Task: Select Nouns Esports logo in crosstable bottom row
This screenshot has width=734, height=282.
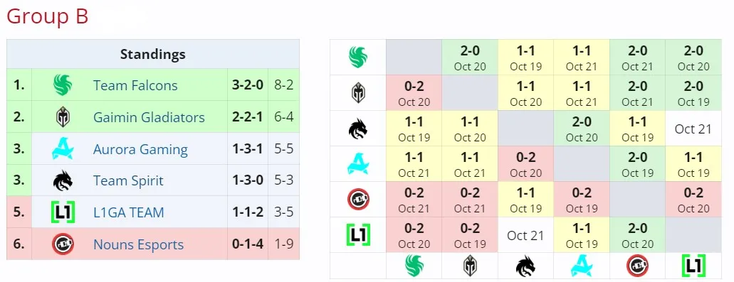Action: pos(637,266)
